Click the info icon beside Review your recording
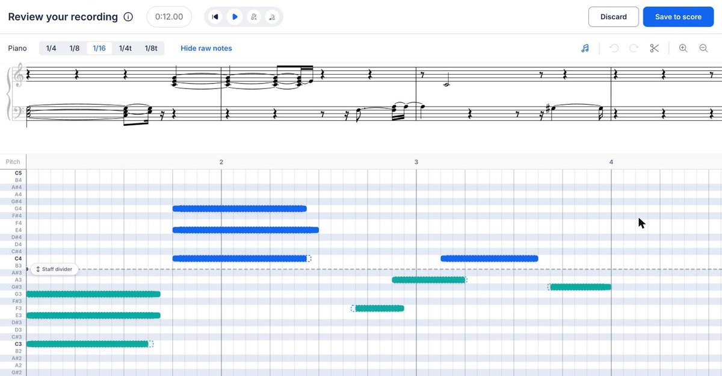Image resolution: width=722 pixels, height=376 pixels. [x=128, y=17]
